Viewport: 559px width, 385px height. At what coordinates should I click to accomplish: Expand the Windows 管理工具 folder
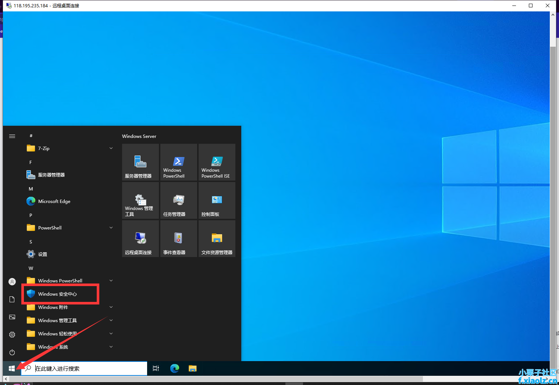pyautogui.click(x=111, y=320)
